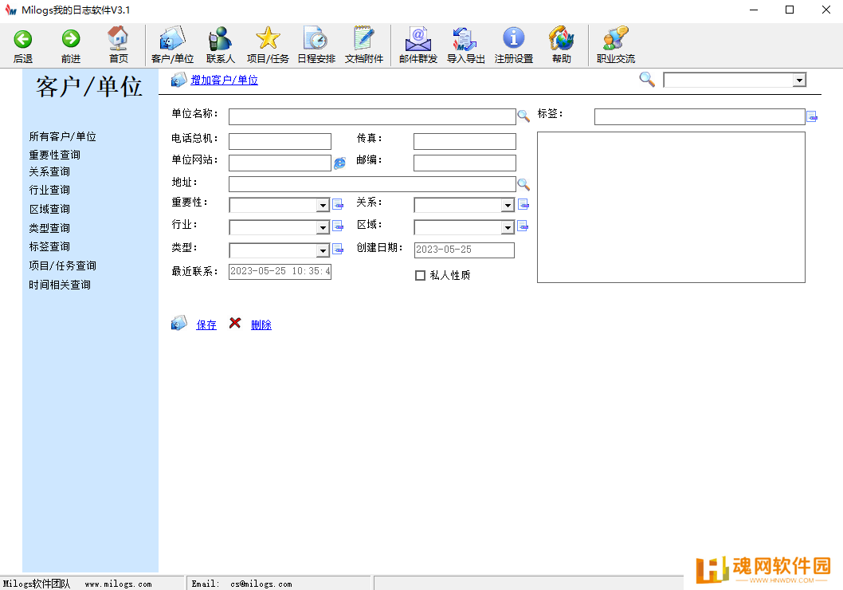
Task: Open the 项目/任务 star icon
Action: coord(268,39)
